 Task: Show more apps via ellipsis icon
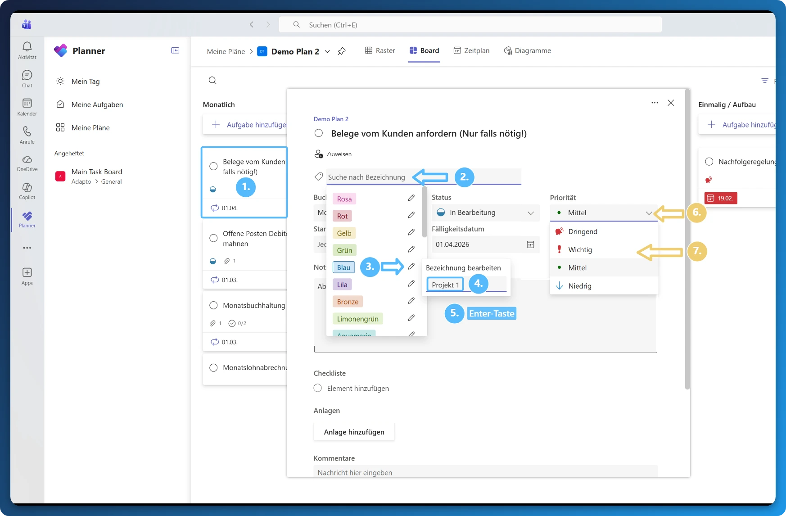click(x=27, y=248)
